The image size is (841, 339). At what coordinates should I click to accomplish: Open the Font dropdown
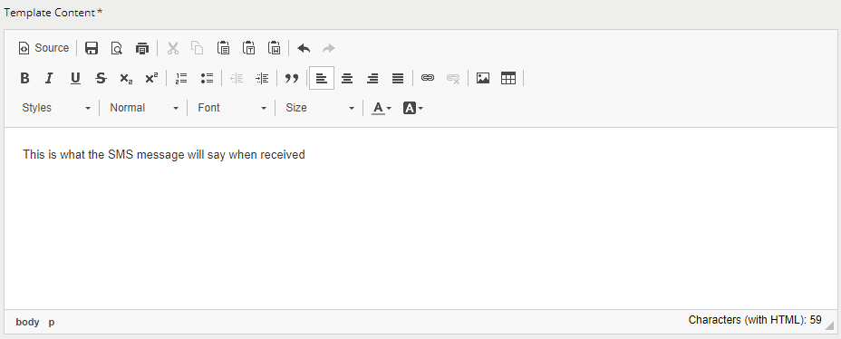click(232, 108)
